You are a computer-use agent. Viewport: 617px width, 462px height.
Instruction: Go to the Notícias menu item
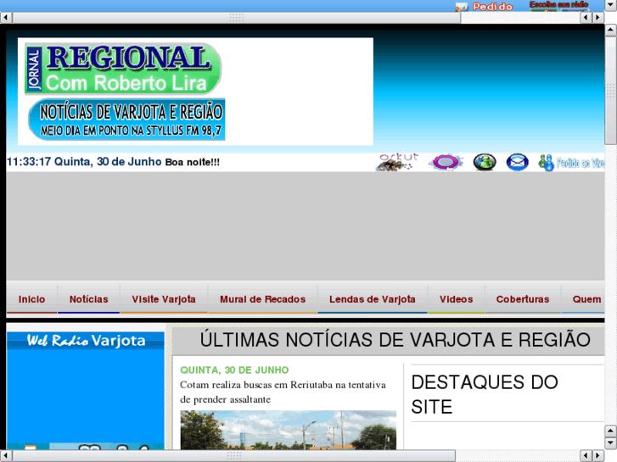[x=88, y=299]
